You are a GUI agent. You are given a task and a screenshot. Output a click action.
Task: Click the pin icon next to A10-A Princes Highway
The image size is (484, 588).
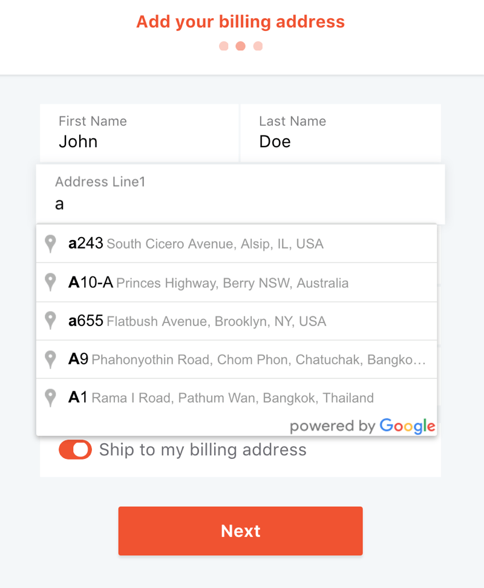click(50, 282)
